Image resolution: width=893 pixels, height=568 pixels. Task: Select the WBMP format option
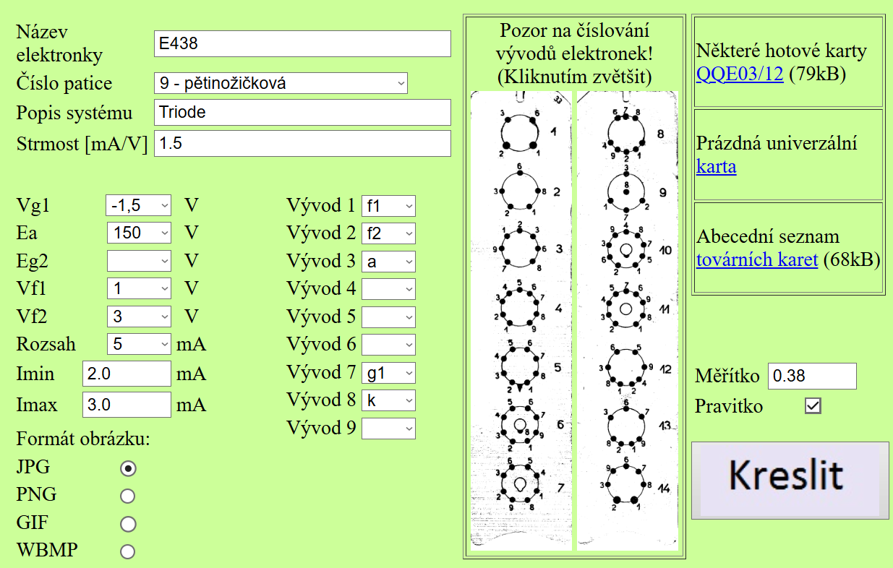point(128,551)
